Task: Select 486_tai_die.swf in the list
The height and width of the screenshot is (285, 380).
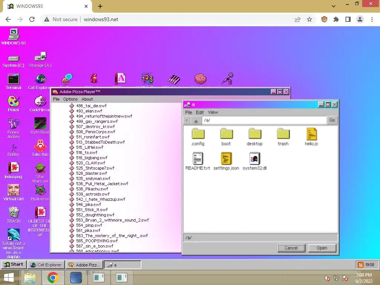Action: [91, 106]
